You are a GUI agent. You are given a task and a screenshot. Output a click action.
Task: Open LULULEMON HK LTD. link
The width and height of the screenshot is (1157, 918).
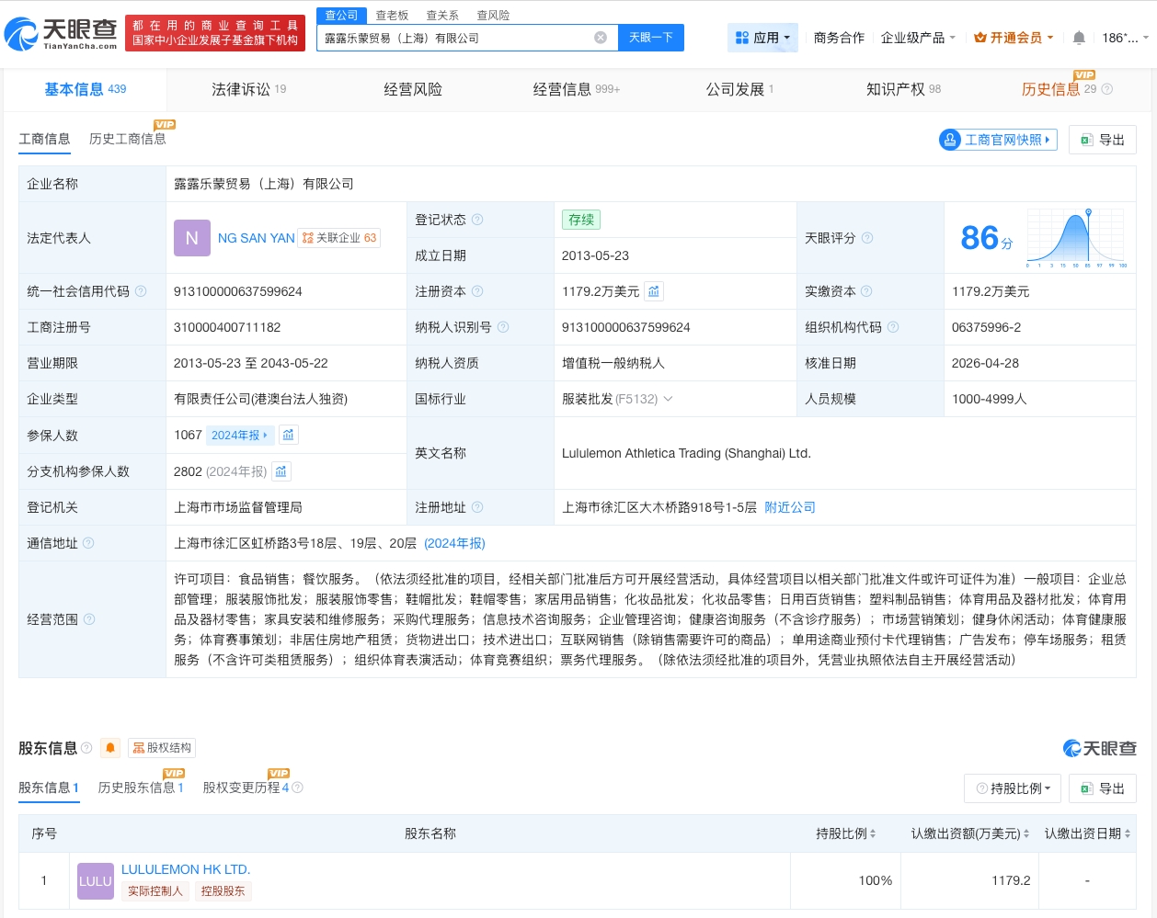[x=186, y=869]
